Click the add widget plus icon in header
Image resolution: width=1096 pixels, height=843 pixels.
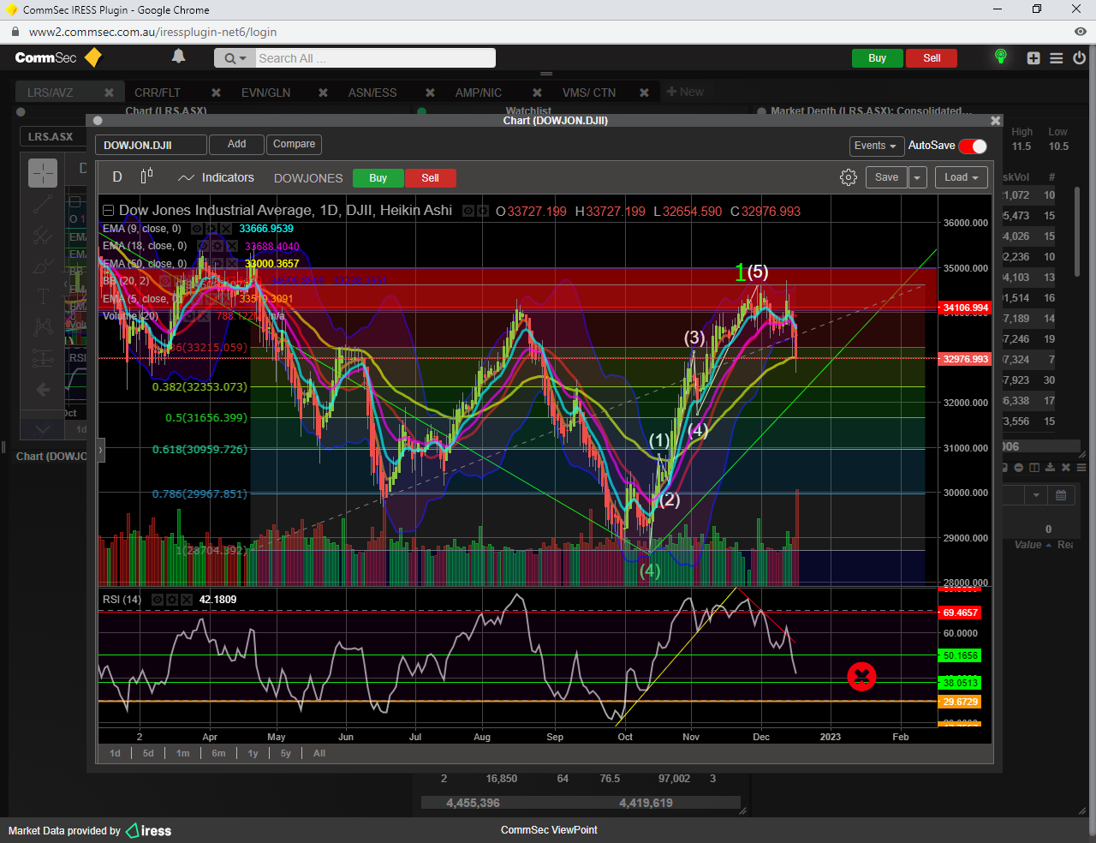(x=1033, y=58)
